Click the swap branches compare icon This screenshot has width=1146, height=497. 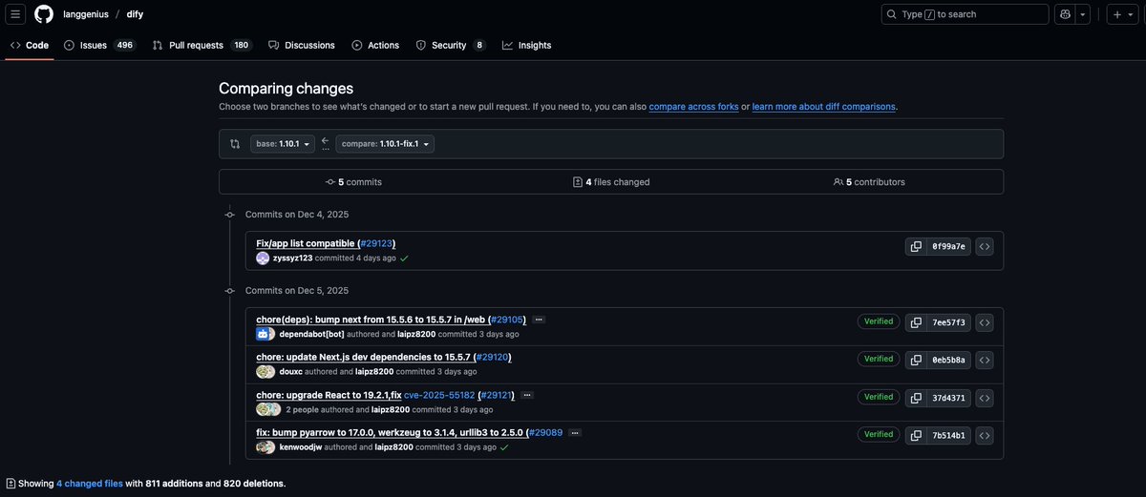coord(235,144)
